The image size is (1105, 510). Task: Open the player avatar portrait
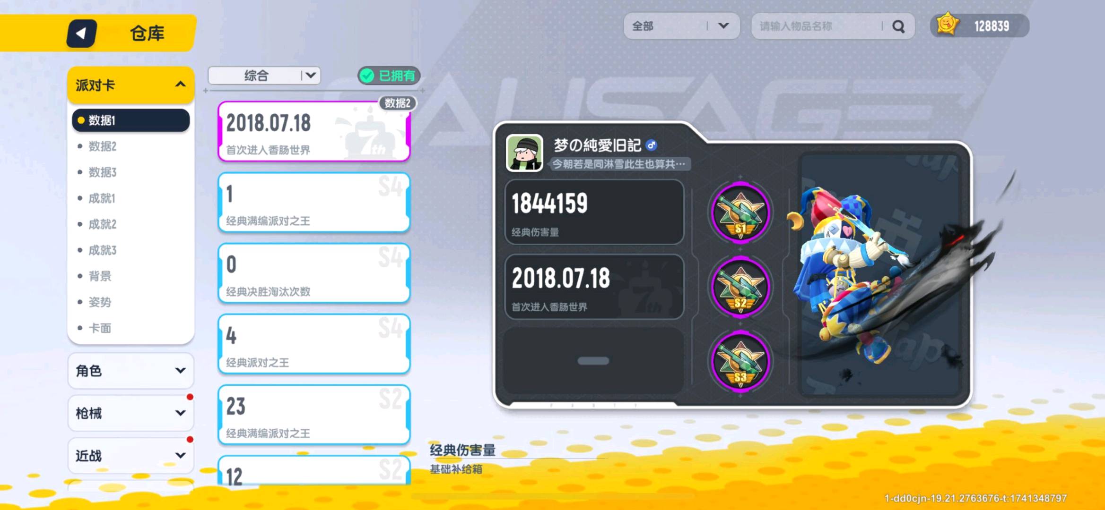pyautogui.click(x=524, y=153)
